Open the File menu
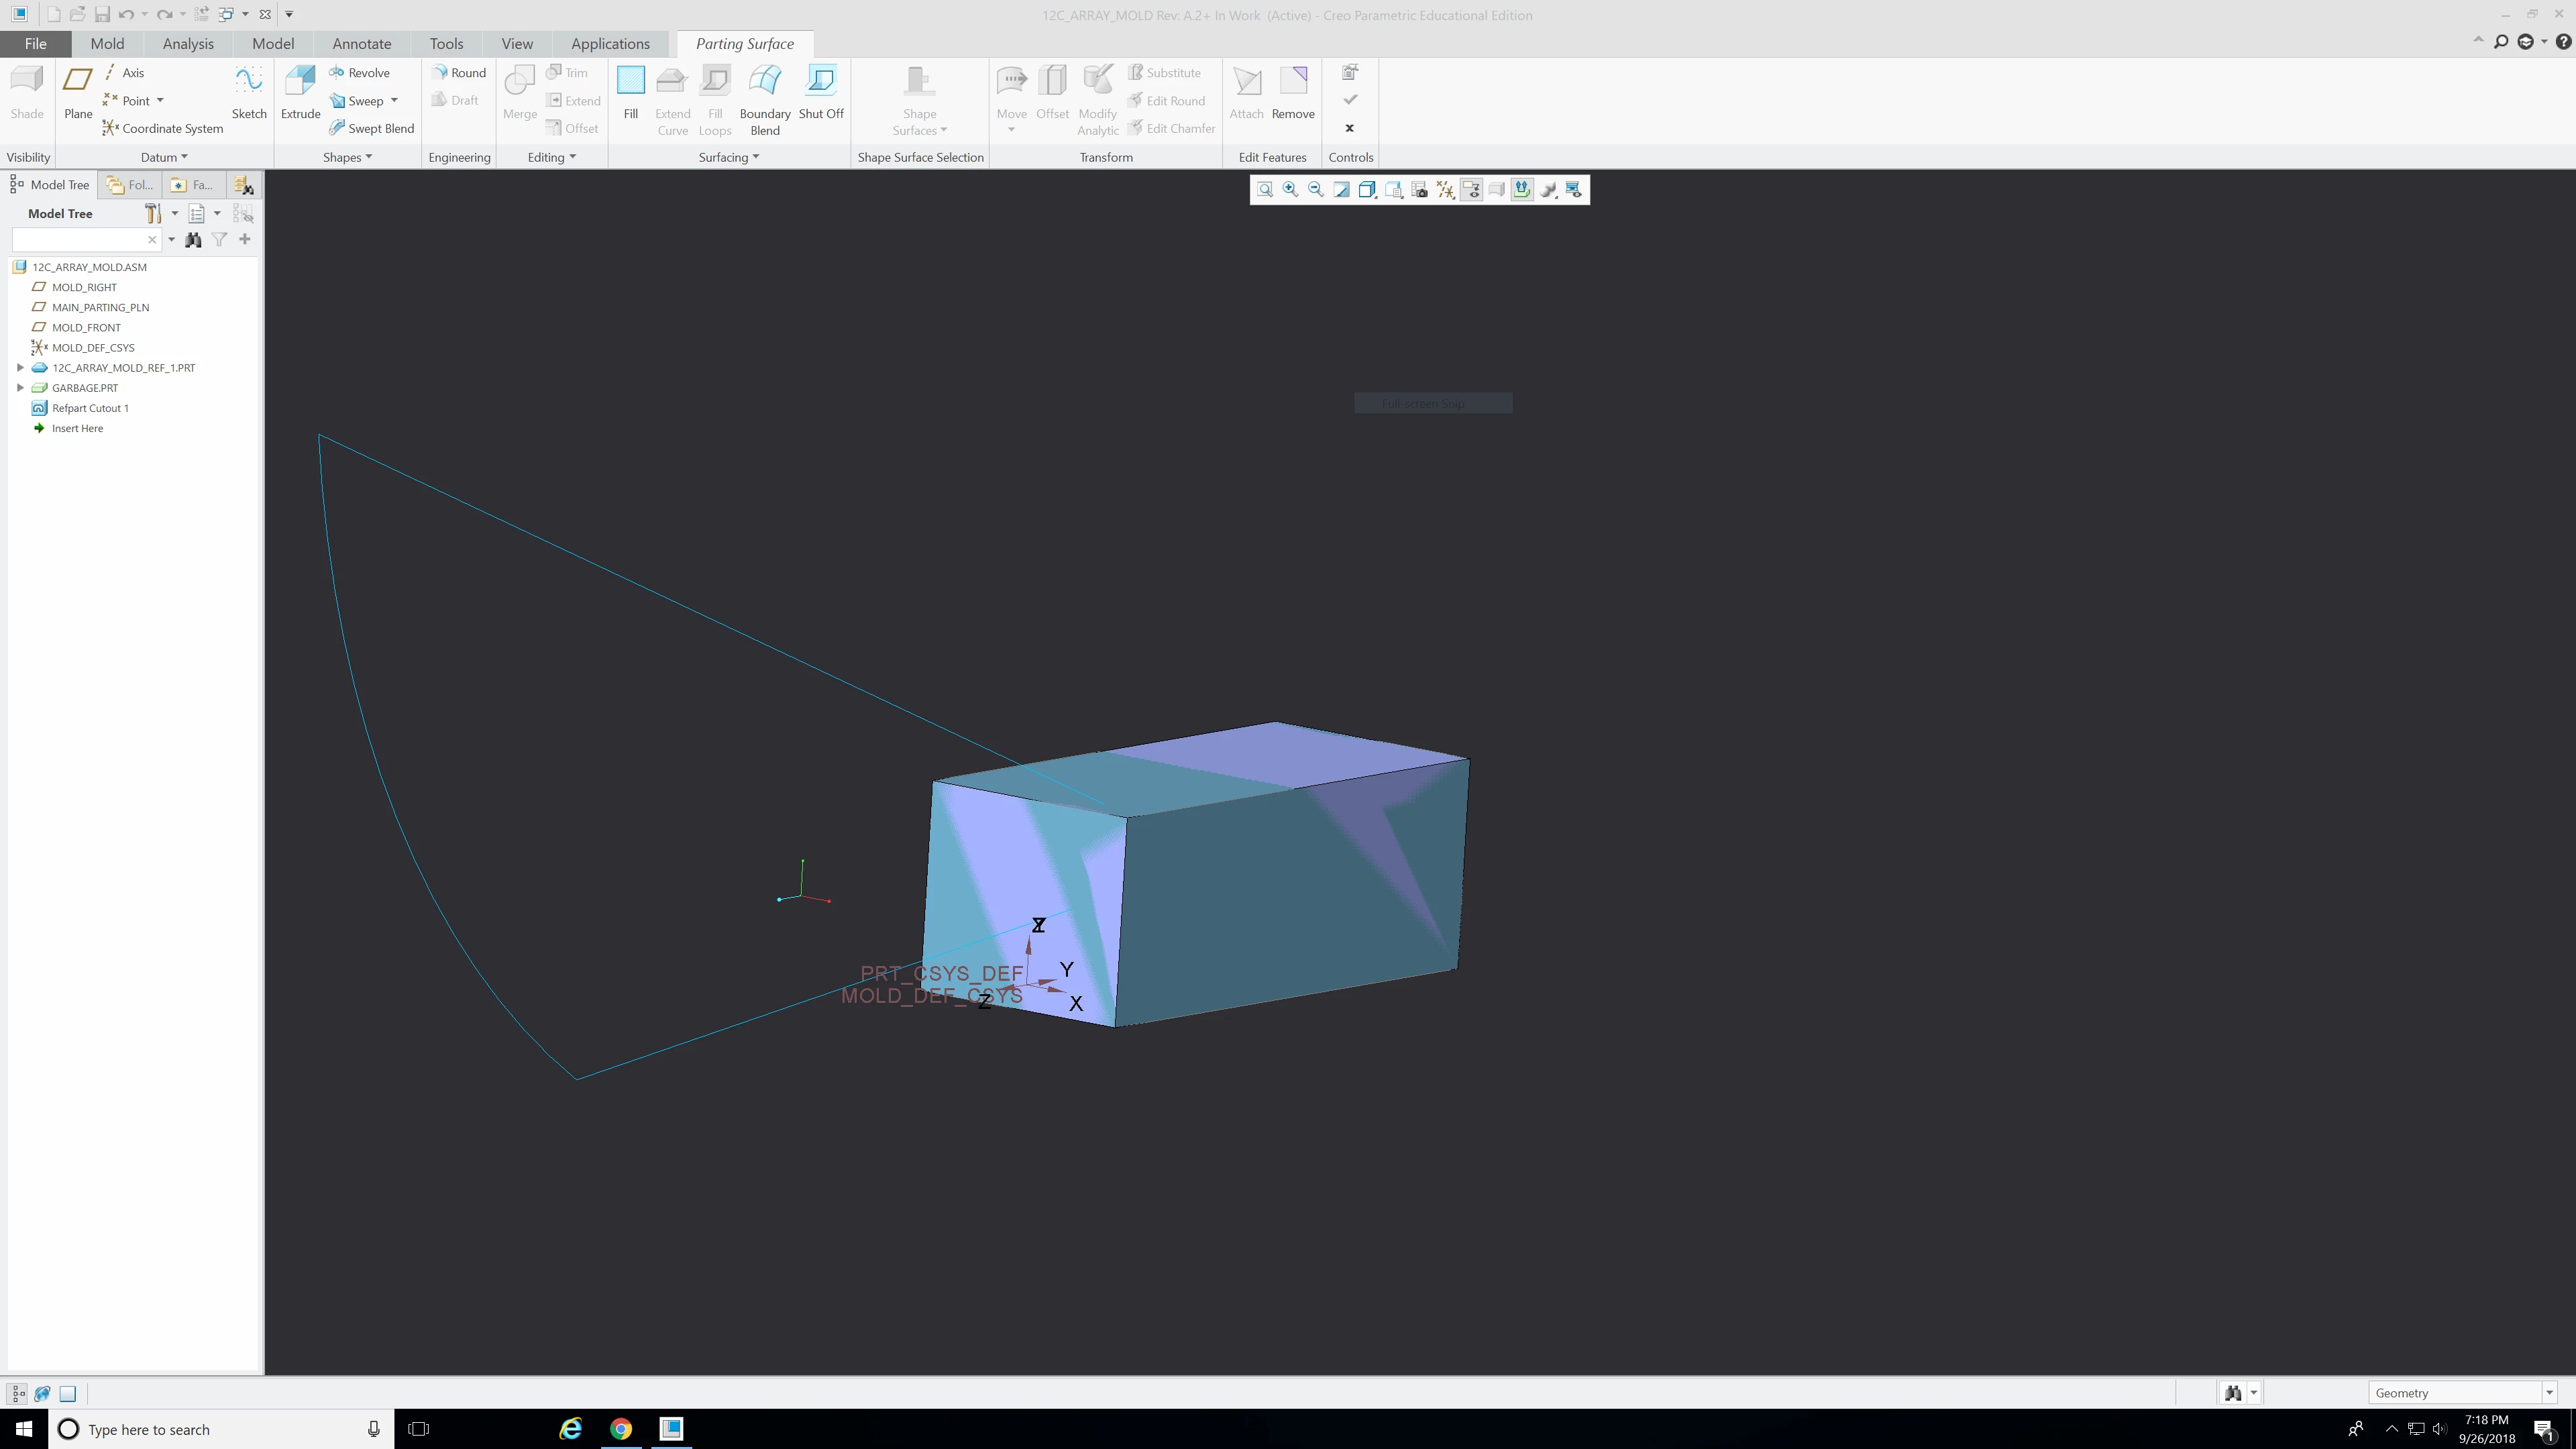 [x=35, y=44]
